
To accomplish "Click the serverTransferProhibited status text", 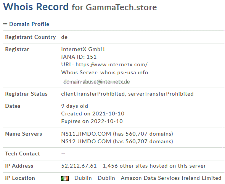I will [x=161, y=94].
